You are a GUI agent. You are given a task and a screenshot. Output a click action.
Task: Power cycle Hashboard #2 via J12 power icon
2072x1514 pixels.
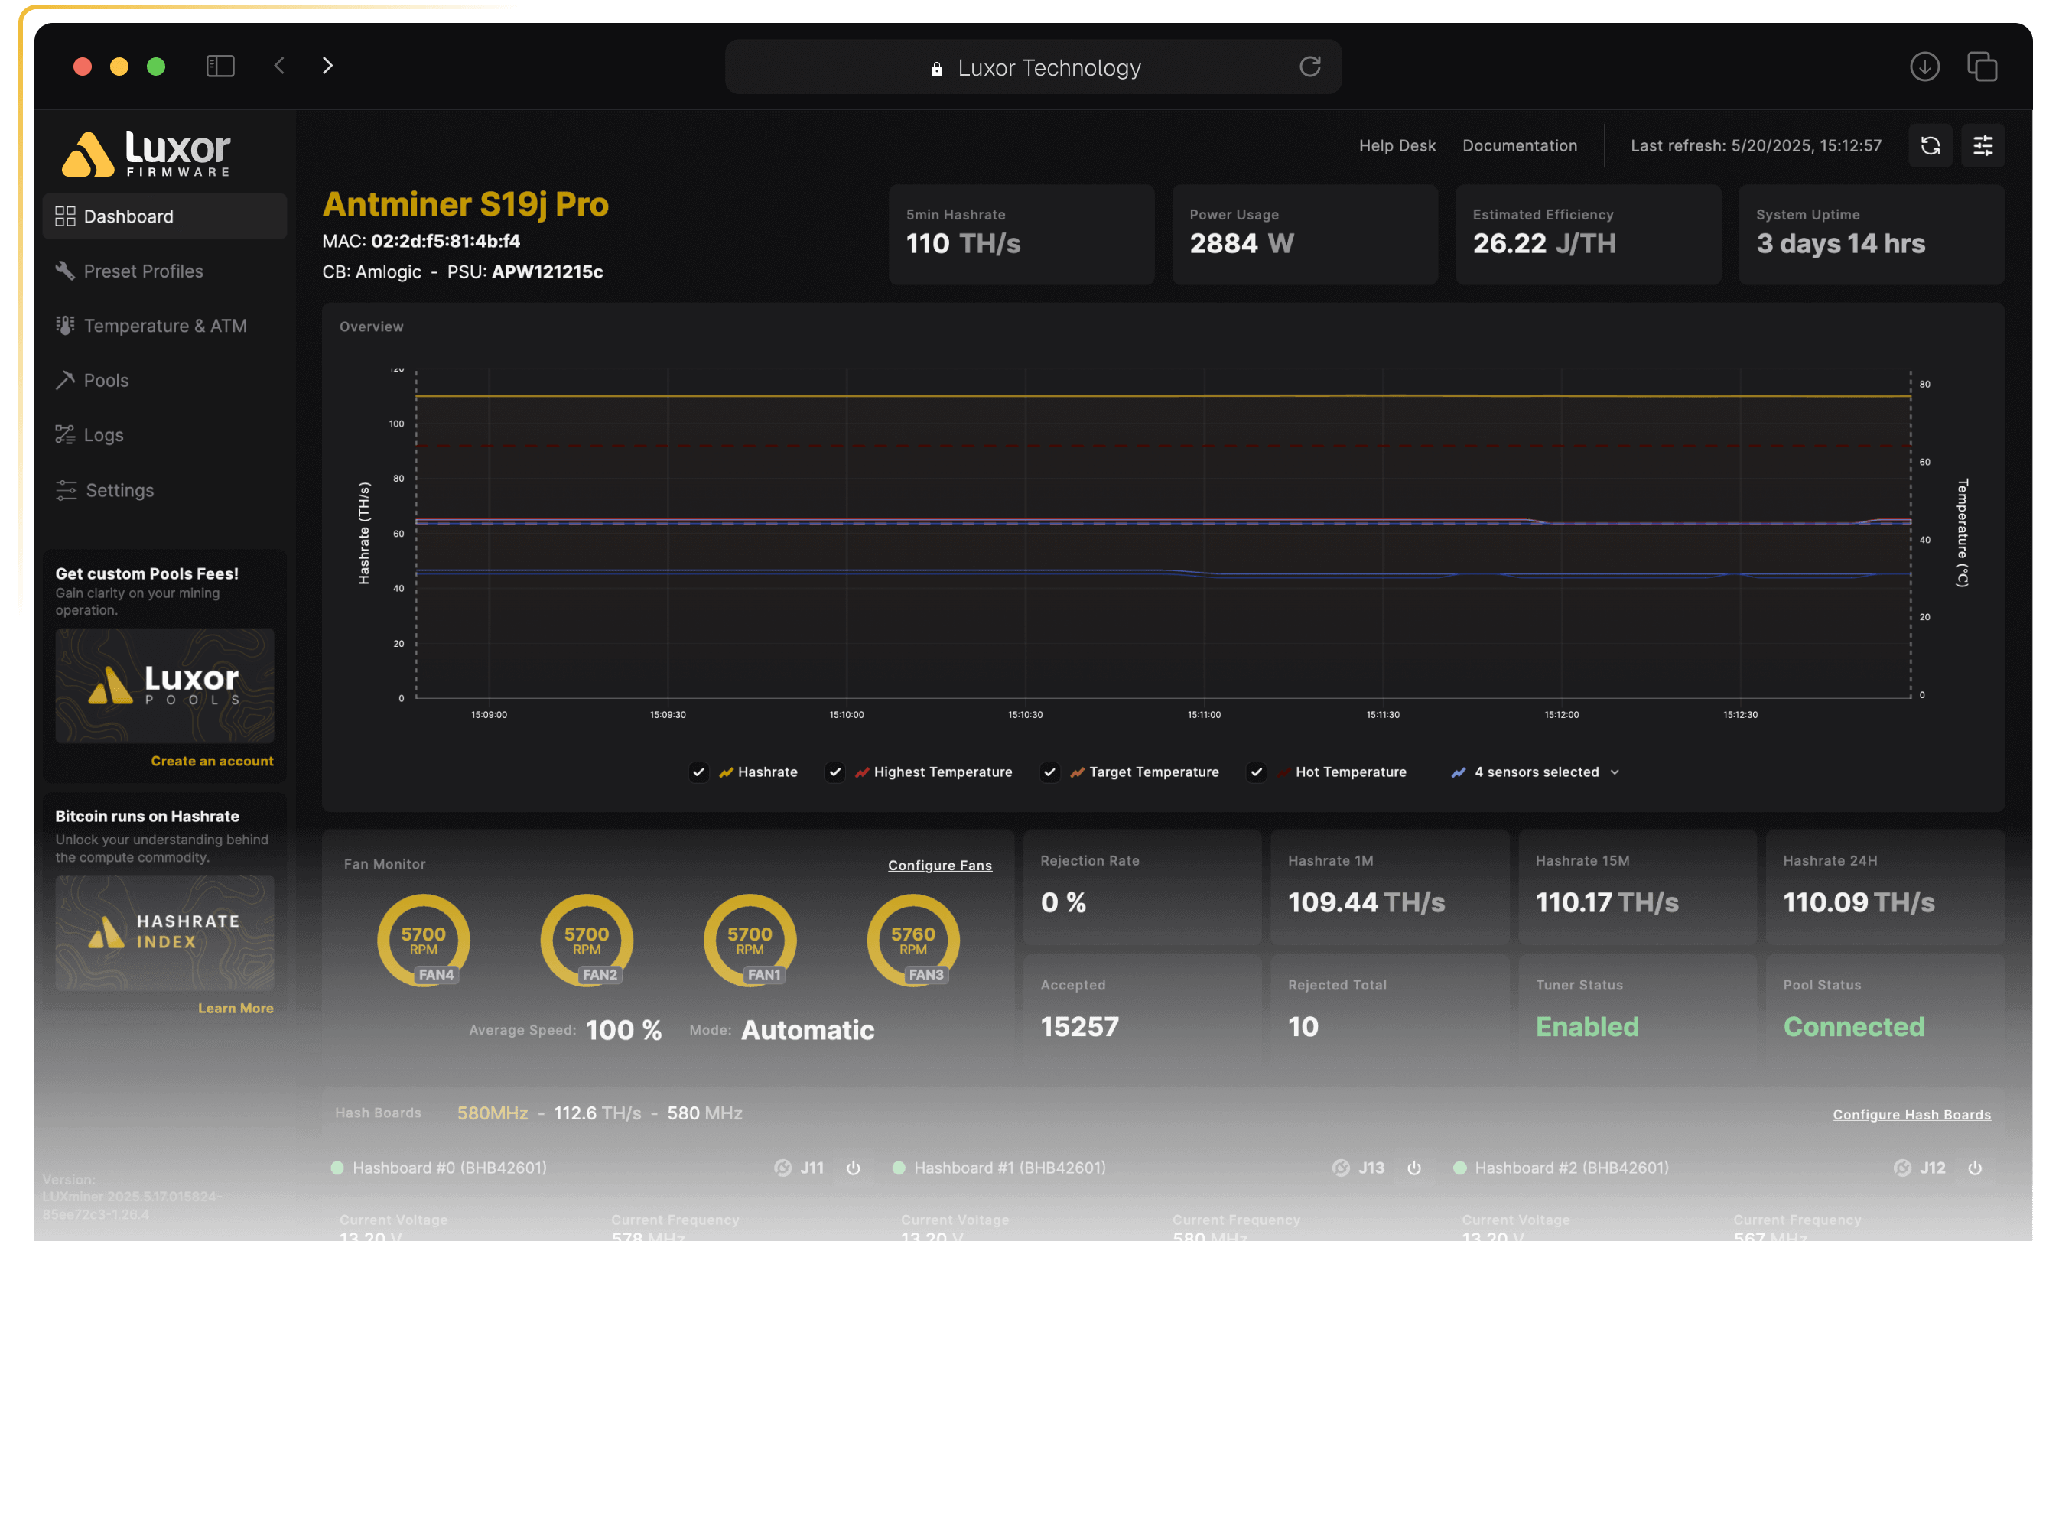(1975, 1168)
